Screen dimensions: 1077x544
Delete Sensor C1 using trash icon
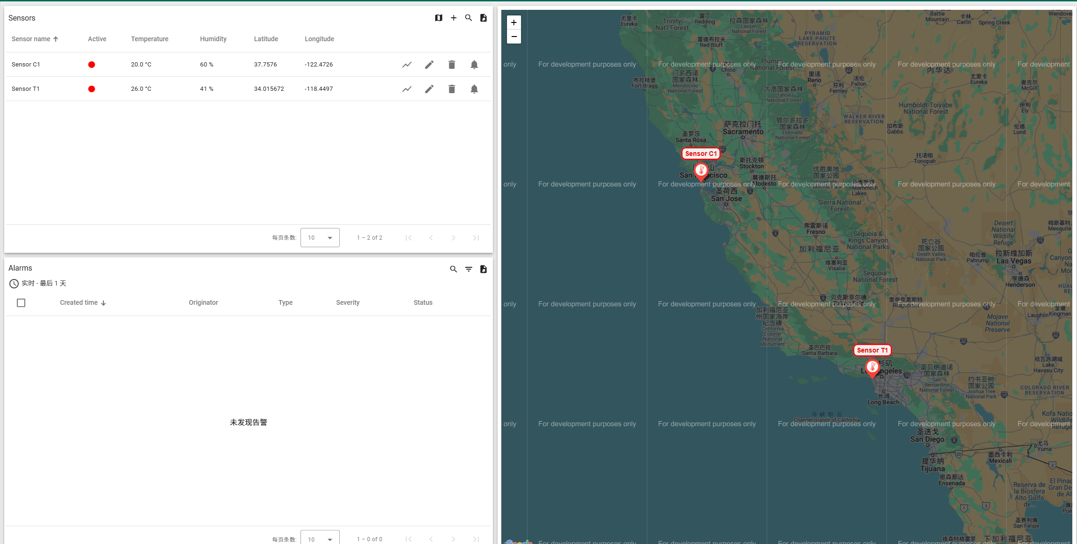(452, 65)
